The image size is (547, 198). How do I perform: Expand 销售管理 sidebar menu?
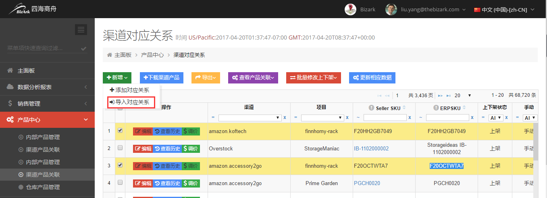pyautogui.click(x=47, y=104)
